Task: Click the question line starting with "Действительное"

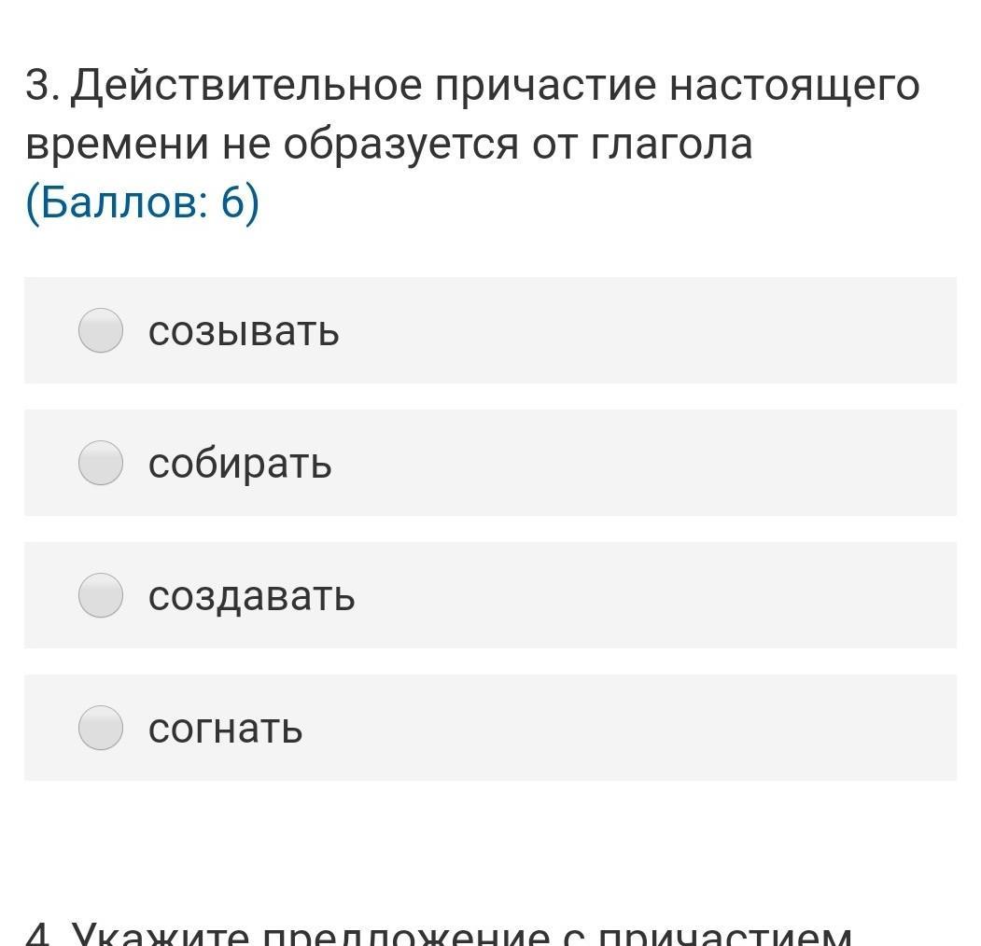Action: coord(472,87)
